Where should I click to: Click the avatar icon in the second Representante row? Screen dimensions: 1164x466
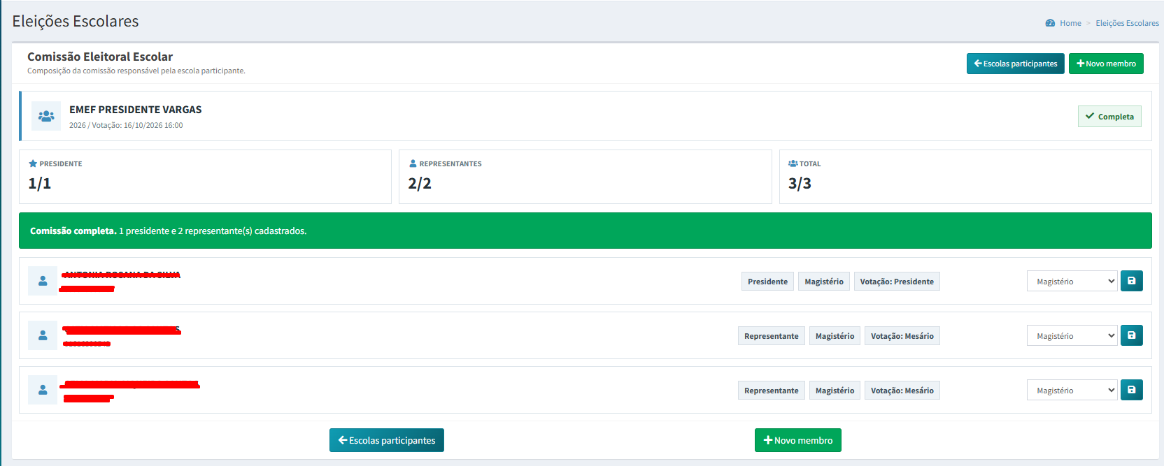(43, 390)
